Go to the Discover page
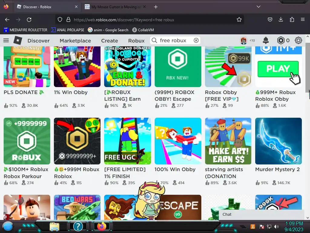The height and width of the screenshot is (233, 310). tap(38, 41)
